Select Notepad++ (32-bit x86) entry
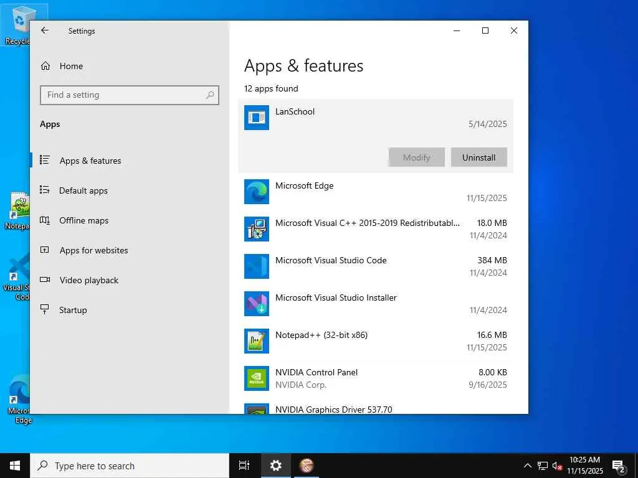638x478 pixels. tap(376, 341)
